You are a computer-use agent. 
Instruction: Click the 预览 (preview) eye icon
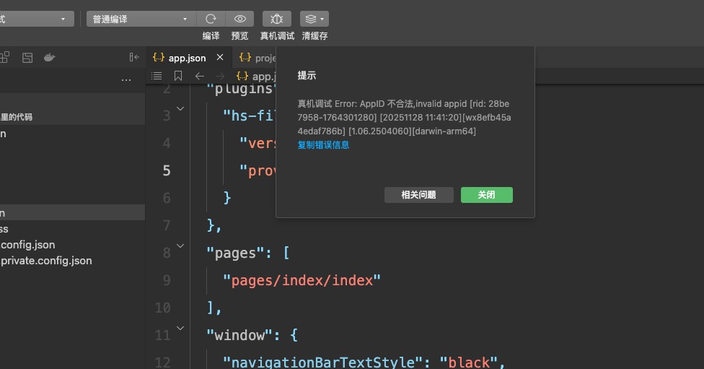click(x=239, y=19)
